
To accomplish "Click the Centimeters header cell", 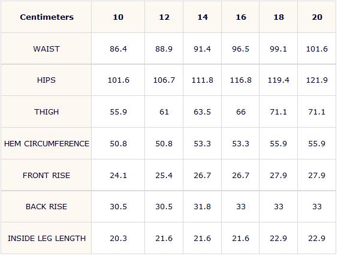I will click(x=47, y=17).
